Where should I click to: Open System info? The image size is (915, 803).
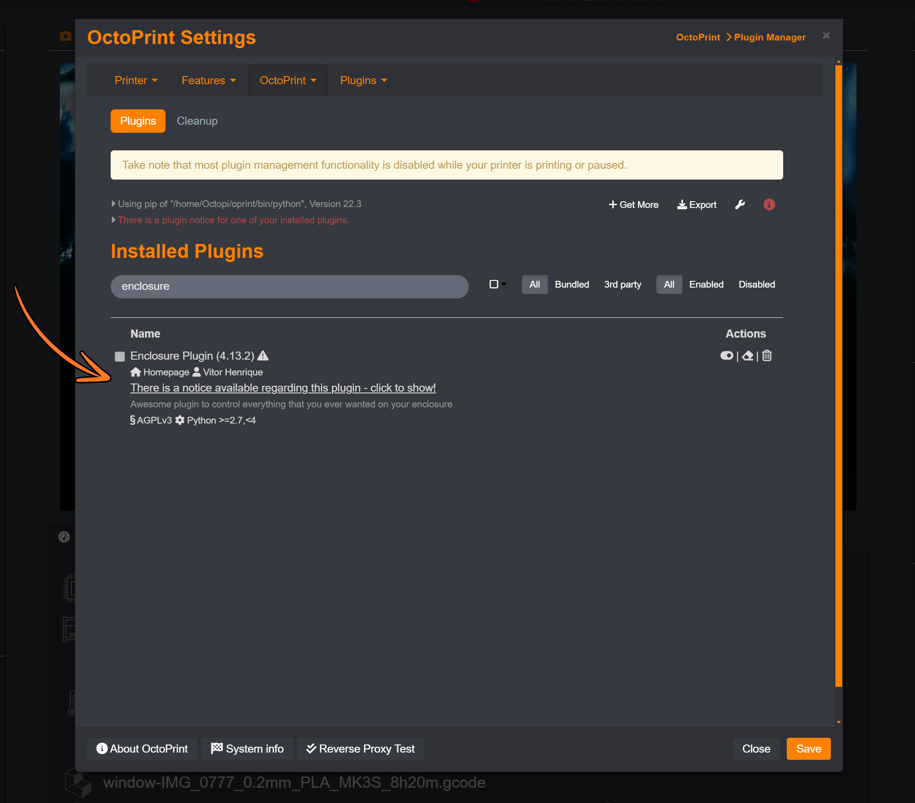click(247, 749)
